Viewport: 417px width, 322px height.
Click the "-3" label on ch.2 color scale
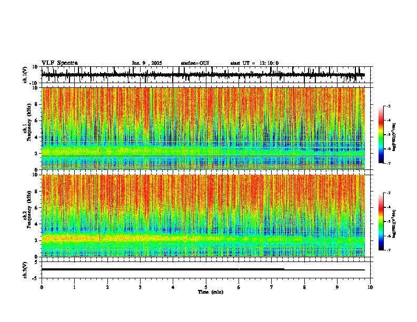click(388, 193)
